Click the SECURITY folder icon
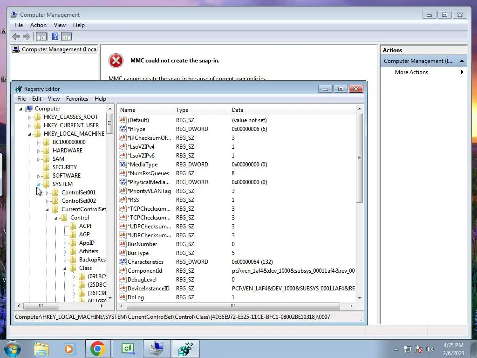The width and height of the screenshot is (477, 358). tap(47, 167)
